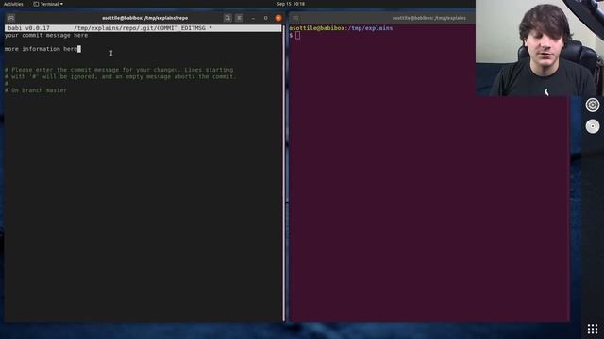Click the line 'your commit message here'

(x=46, y=36)
